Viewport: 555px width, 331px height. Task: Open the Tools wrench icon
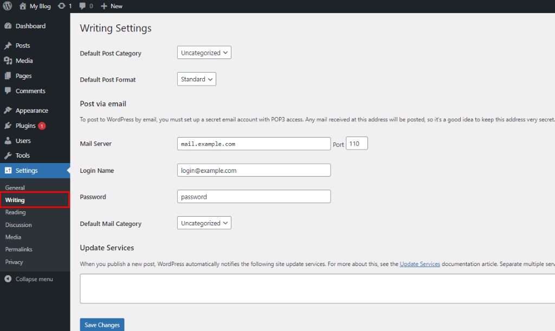pyautogui.click(x=9, y=155)
